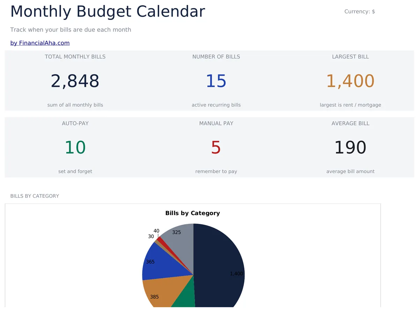Screen dimensions: 419x312
Task: Select the largest is rent / mortgage caption
Action: click(x=350, y=105)
